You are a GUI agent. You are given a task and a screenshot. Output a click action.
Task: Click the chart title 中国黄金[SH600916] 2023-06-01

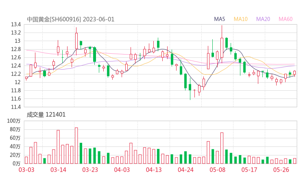click(70, 19)
